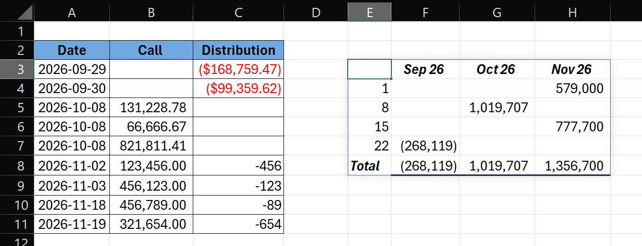Select call amount 123,456.00
Screen dimensions: 642x246
coord(151,166)
